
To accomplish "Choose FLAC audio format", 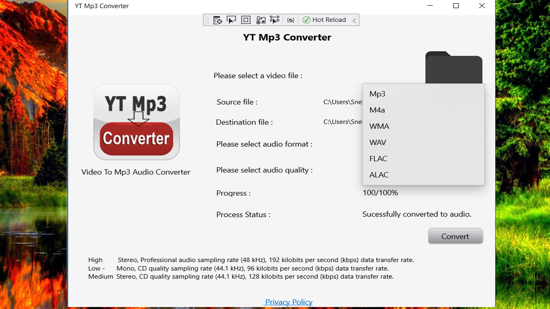I will [378, 159].
